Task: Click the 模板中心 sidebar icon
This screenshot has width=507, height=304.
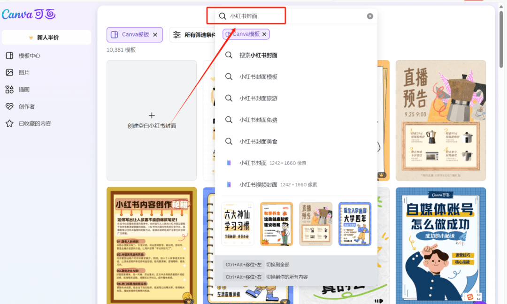Action: (9, 55)
